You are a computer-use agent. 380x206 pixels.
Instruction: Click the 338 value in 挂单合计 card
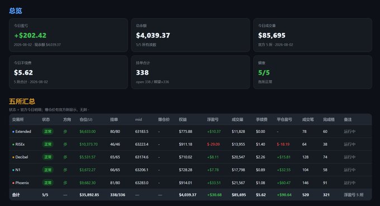tap(142, 72)
